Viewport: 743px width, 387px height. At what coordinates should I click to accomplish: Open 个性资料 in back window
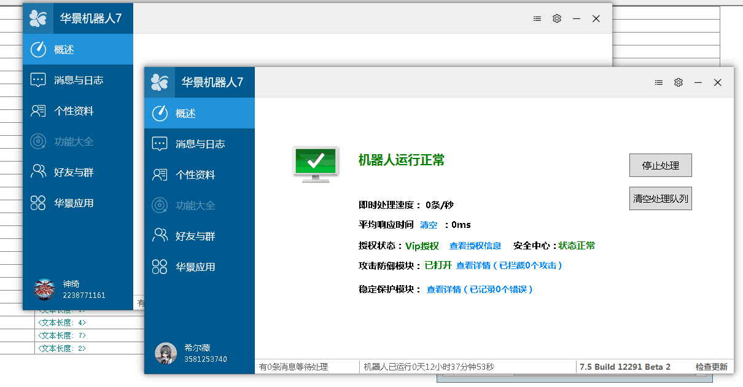[x=78, y=111]
